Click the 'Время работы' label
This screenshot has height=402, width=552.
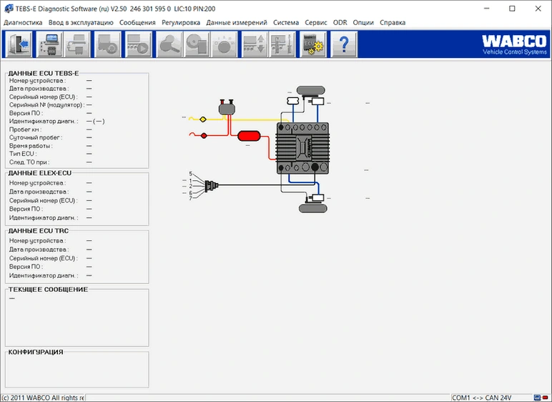click(31, 146)
